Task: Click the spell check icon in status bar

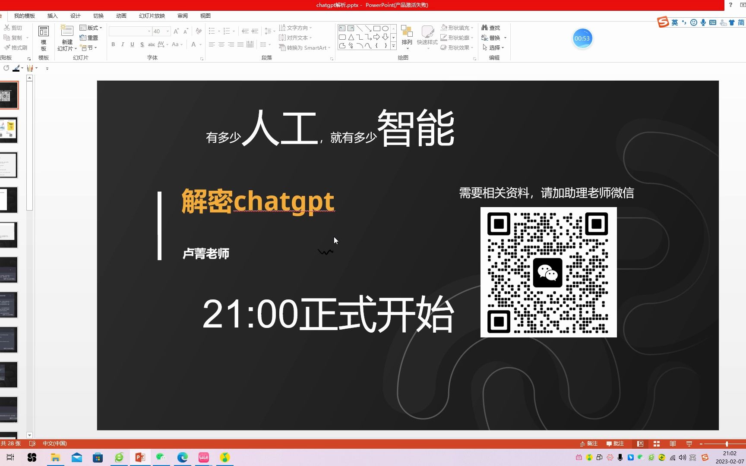Action: (x=32, y=444)
